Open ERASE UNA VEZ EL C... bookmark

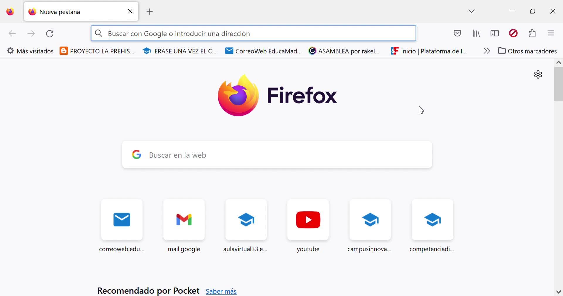[x=180, y=51]
